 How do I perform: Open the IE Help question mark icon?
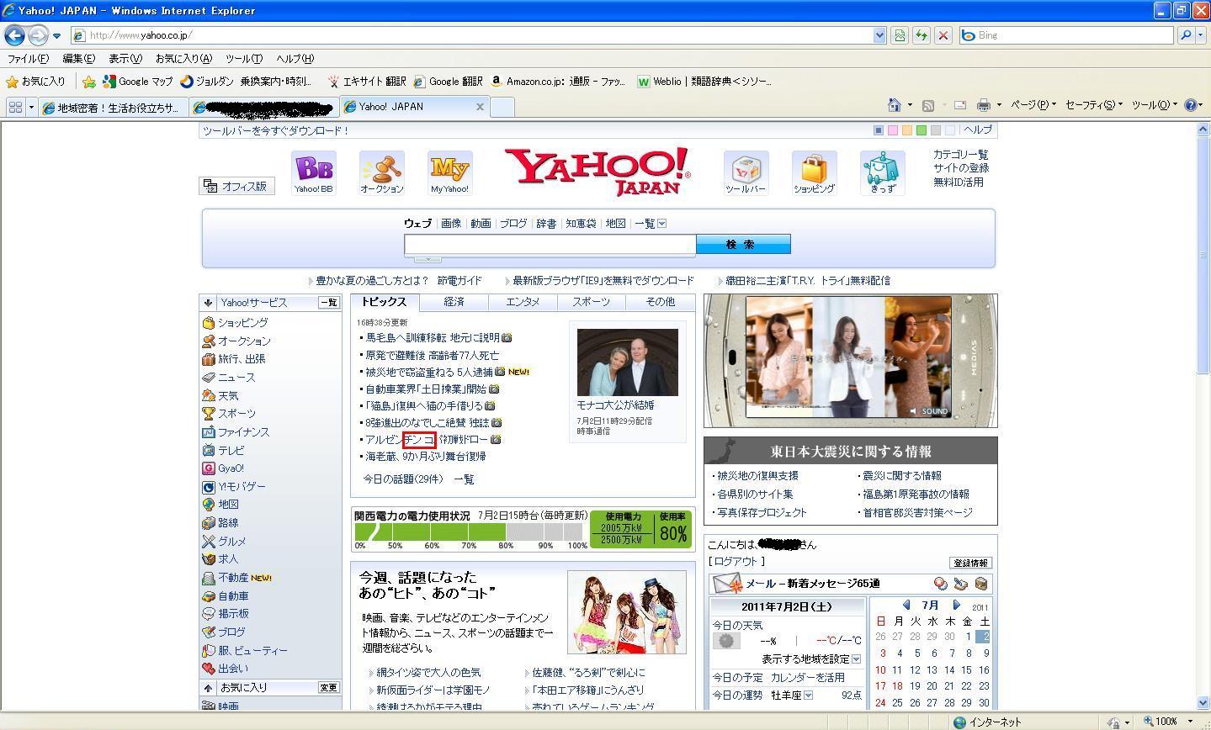click(1191, 105)
